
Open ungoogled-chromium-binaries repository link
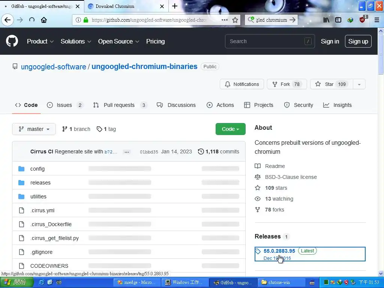click(x=144, y=67)
